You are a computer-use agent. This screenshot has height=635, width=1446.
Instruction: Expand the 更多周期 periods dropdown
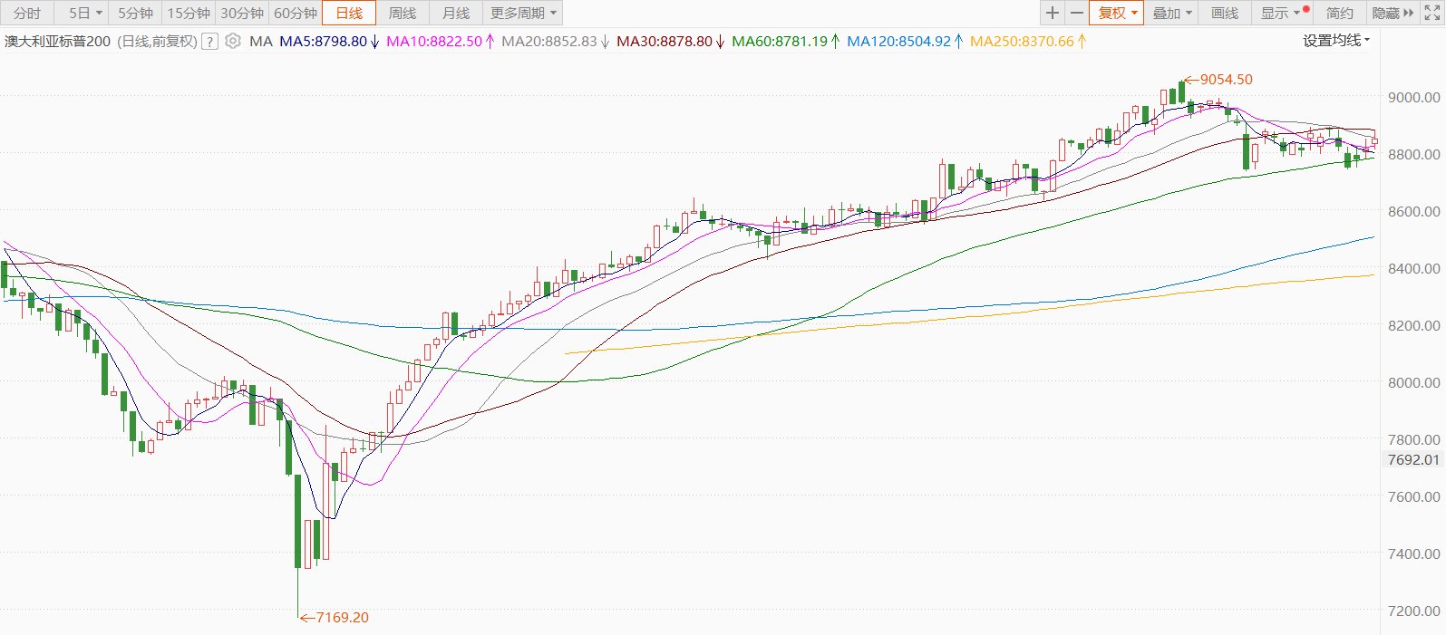click(523, 13)
